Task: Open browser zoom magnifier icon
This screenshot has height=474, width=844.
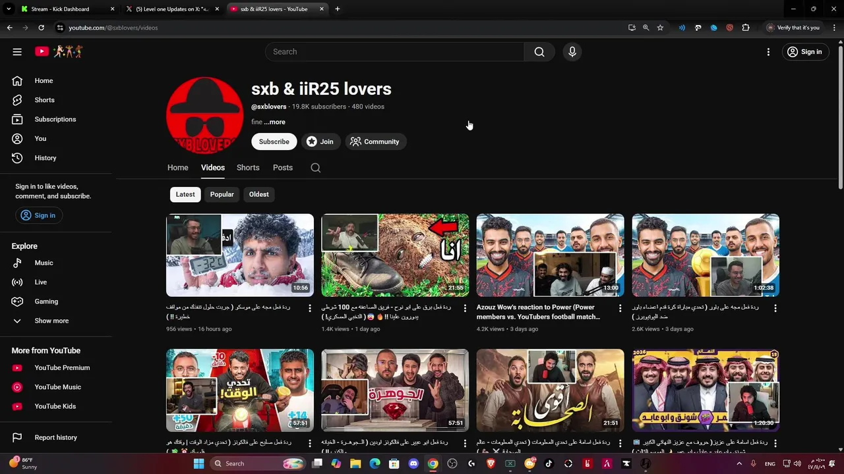Action: click(646, 28)
